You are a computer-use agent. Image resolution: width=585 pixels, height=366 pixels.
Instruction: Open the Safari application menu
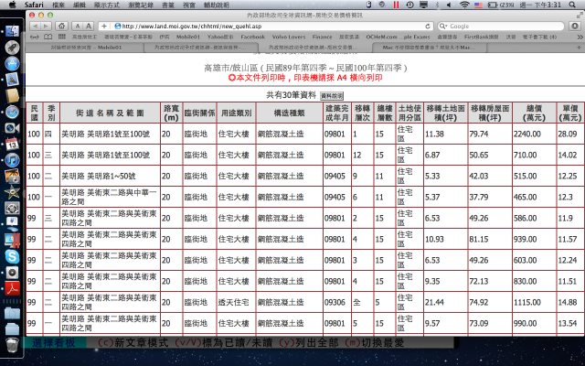34,5
